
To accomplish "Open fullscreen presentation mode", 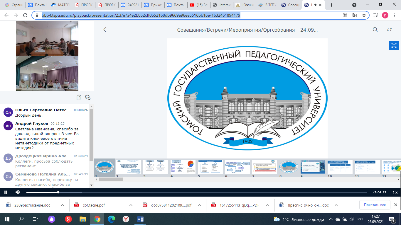I will point(394,45).
